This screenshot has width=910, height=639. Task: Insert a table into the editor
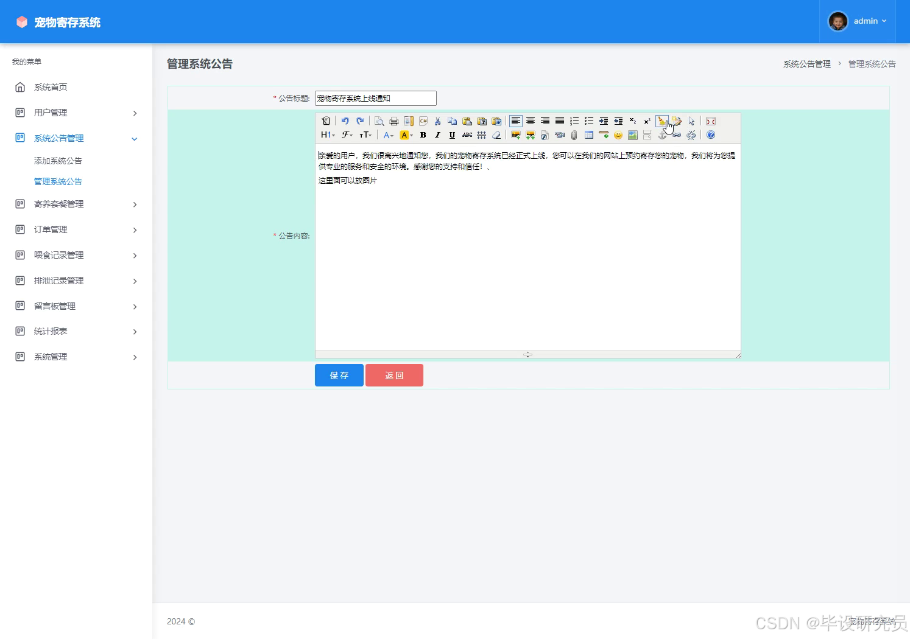(589, 135)
